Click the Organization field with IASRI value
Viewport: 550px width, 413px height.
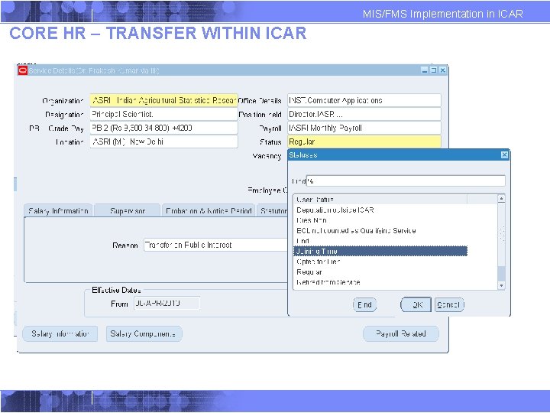pos(163,100)
